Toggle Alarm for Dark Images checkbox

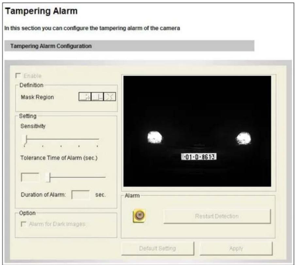coord(23,224)
